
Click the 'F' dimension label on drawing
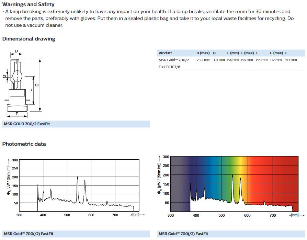17,114
